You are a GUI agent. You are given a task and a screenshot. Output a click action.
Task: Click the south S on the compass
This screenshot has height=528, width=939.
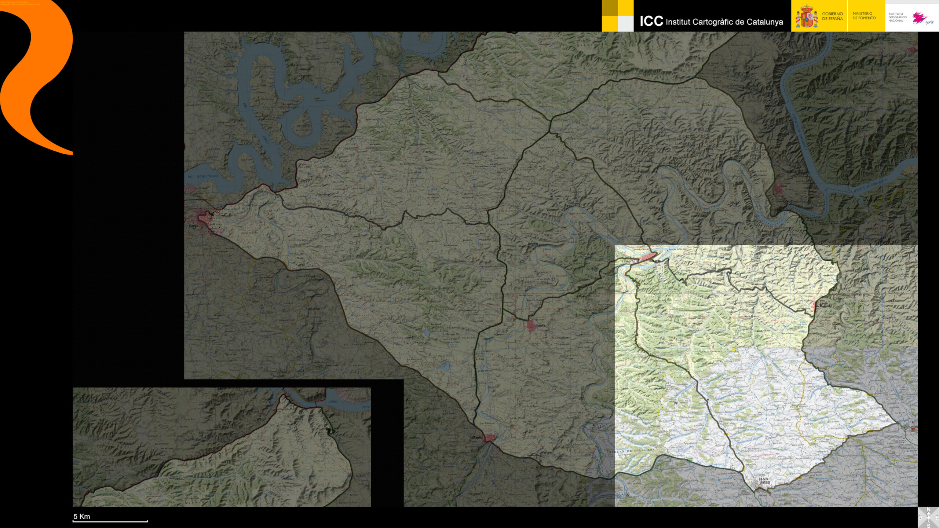[929, 526]
